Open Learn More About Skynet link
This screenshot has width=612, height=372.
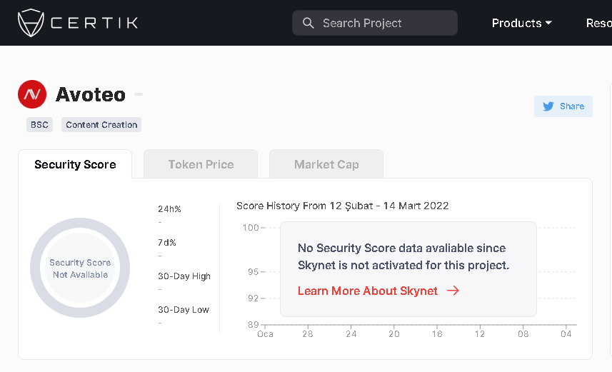368,291
